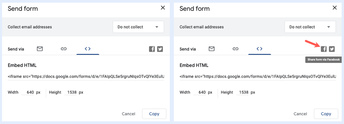The width and height of the screenshot is (344, 124).
Task: Expand 'Do not collect' dropdown in left dialog
Action: [138, 27]
